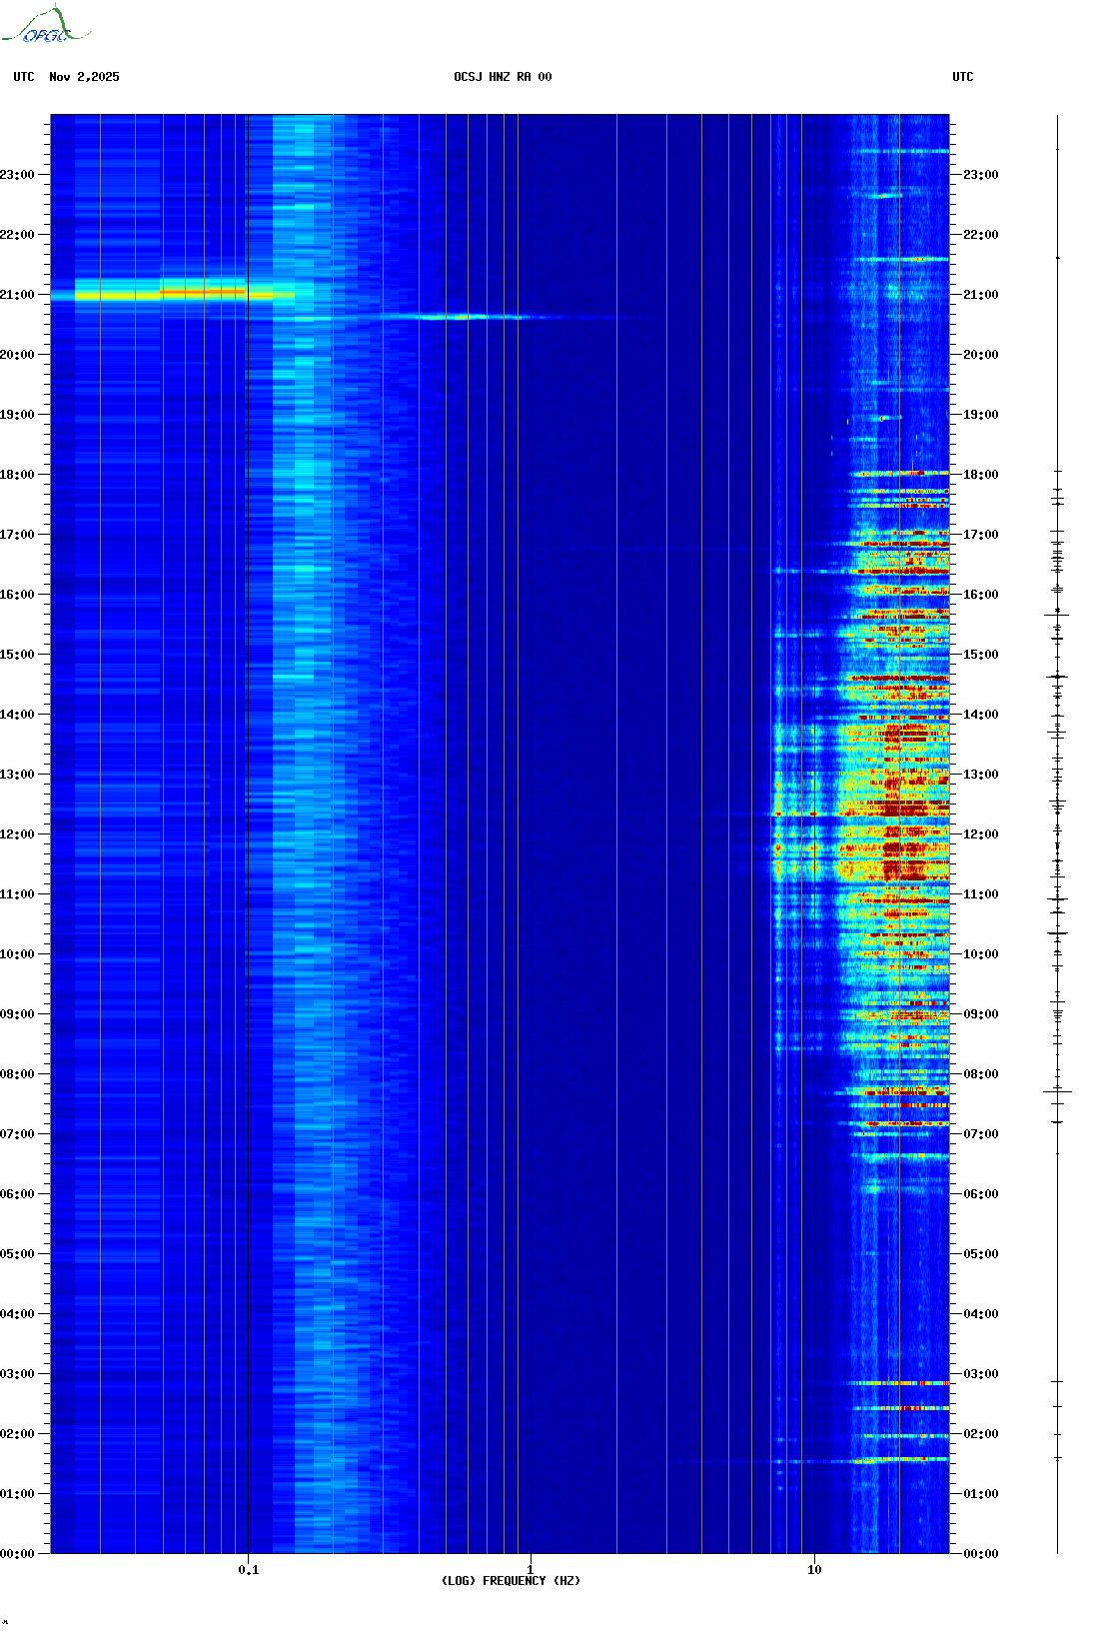The image size is (1101, 1633).
Task: Click the OFGC logo at top left
Action: pos(46,25)
